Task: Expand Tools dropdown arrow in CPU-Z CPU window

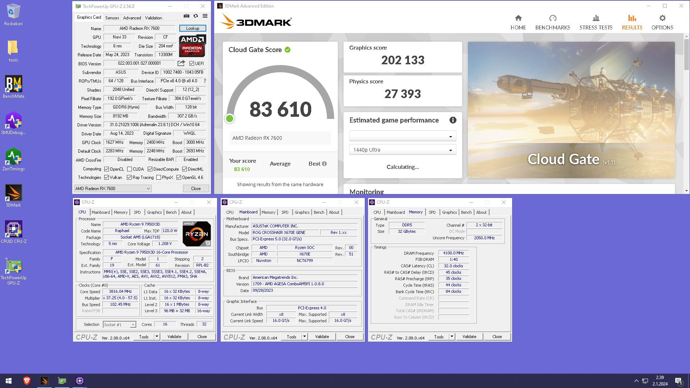Action: (157, 337)
